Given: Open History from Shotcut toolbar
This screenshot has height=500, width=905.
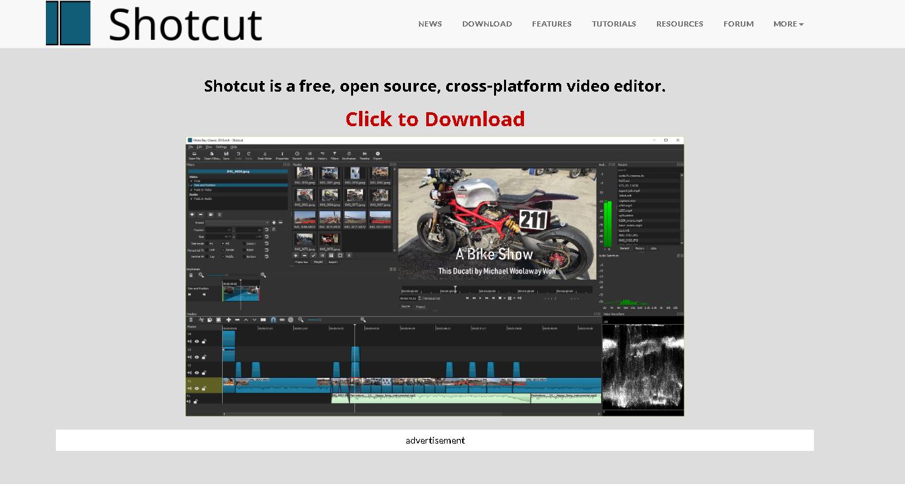Looking at the screenshot, I should tap(322, 155).
